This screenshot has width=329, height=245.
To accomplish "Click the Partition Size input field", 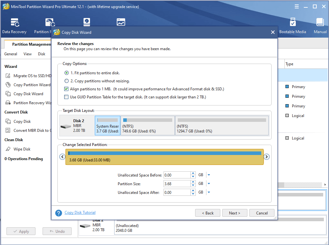I will pos(177,184).
